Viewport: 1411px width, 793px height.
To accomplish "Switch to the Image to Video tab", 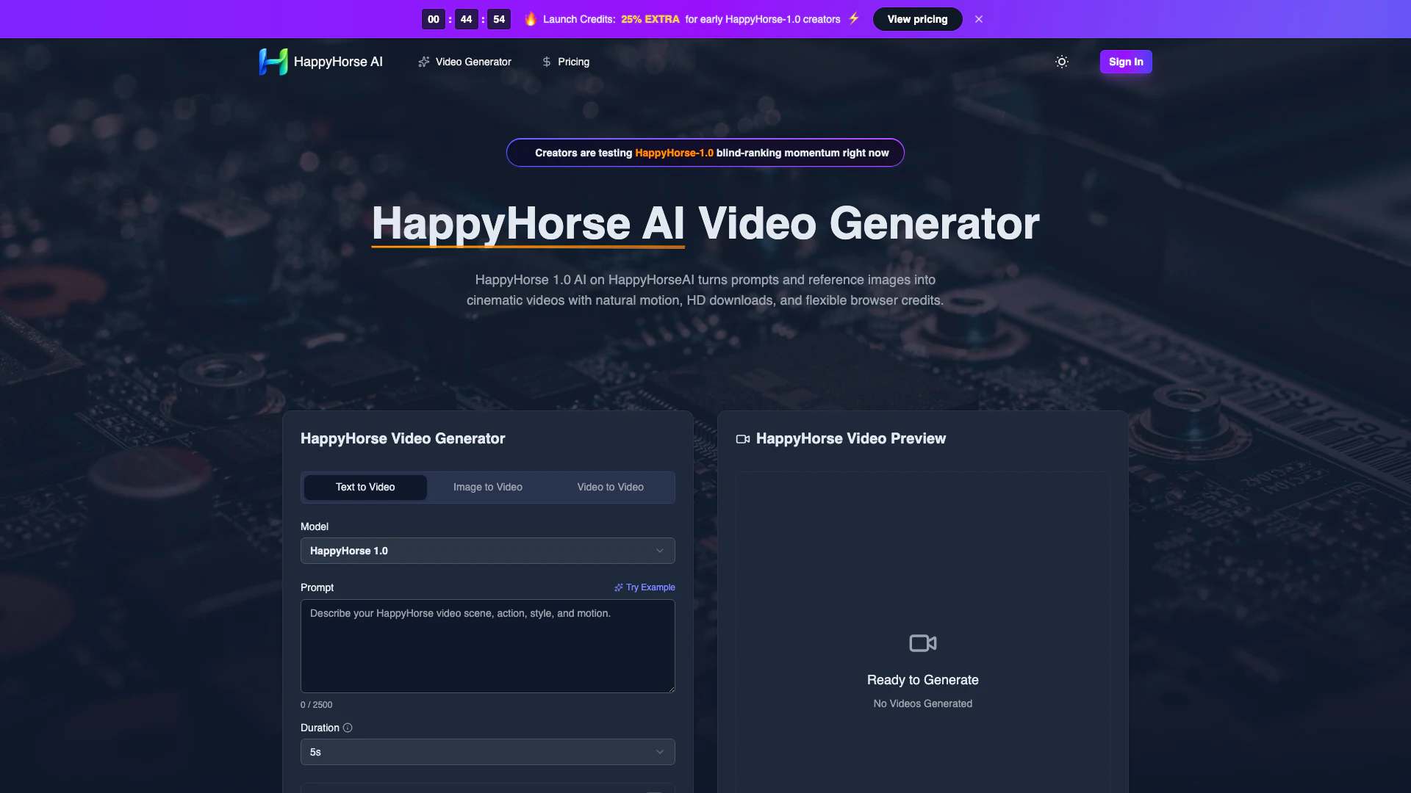I will 487,487.
